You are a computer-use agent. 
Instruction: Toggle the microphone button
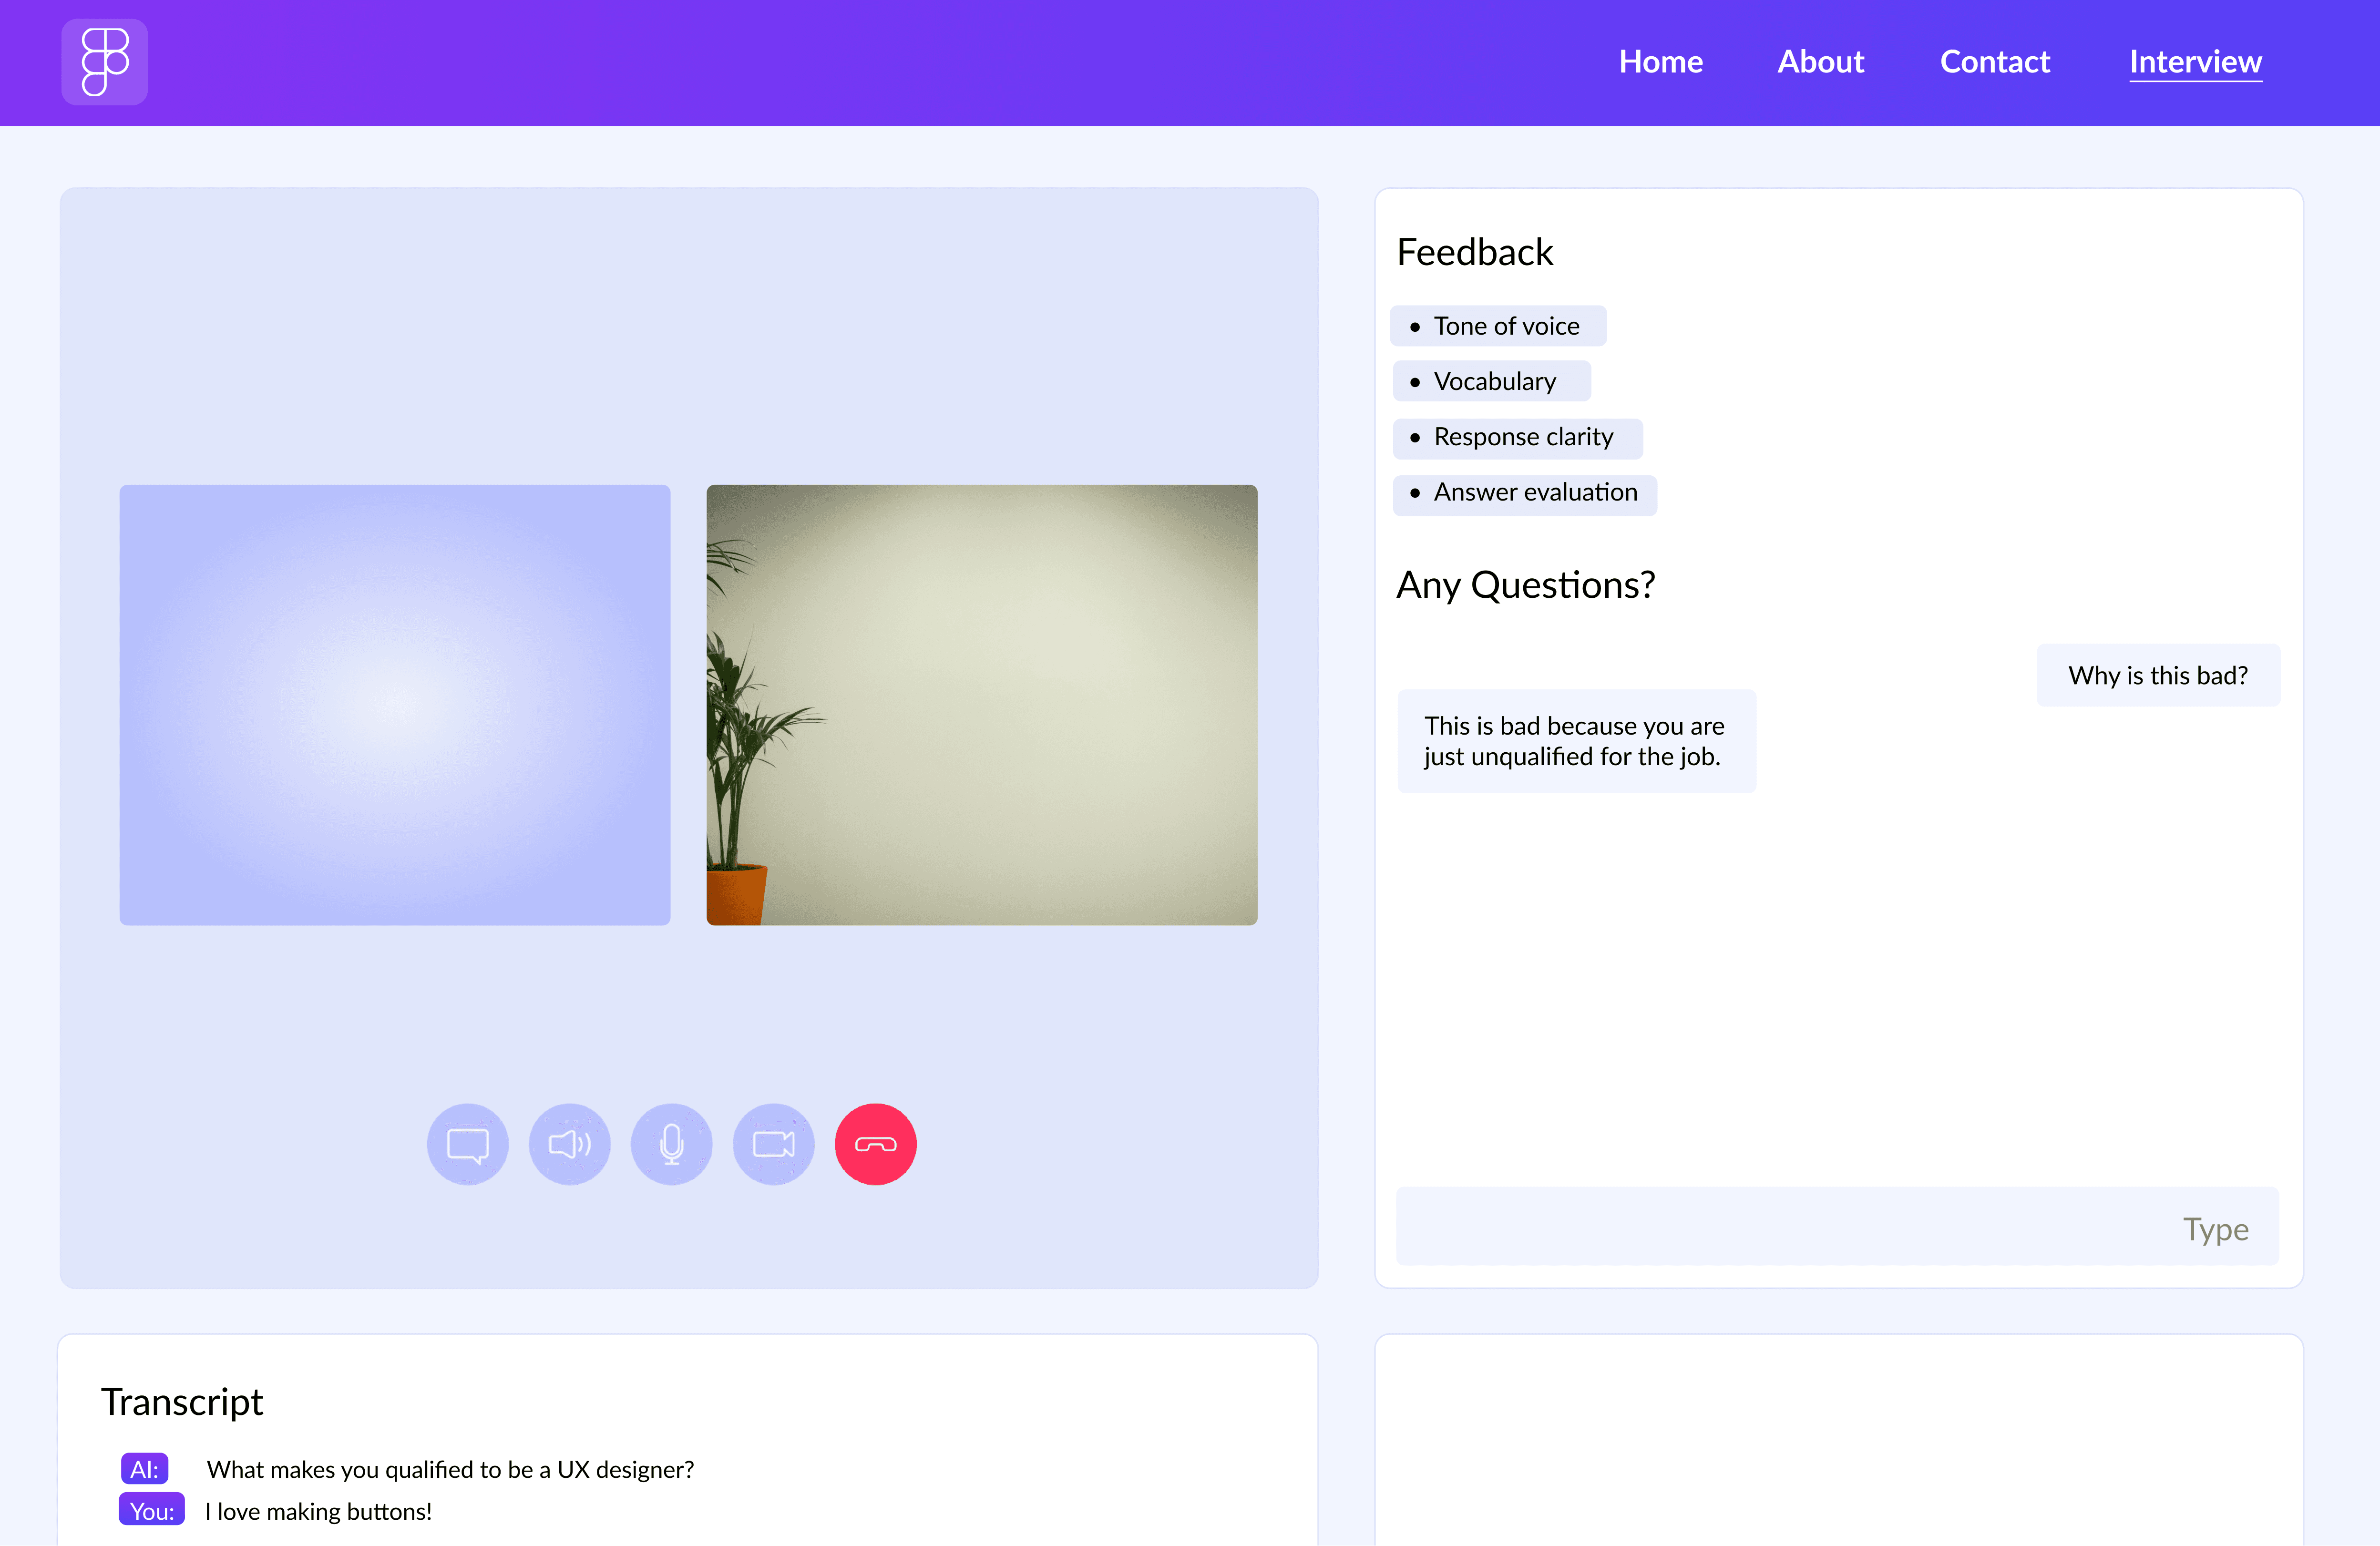click(671, 1144)
